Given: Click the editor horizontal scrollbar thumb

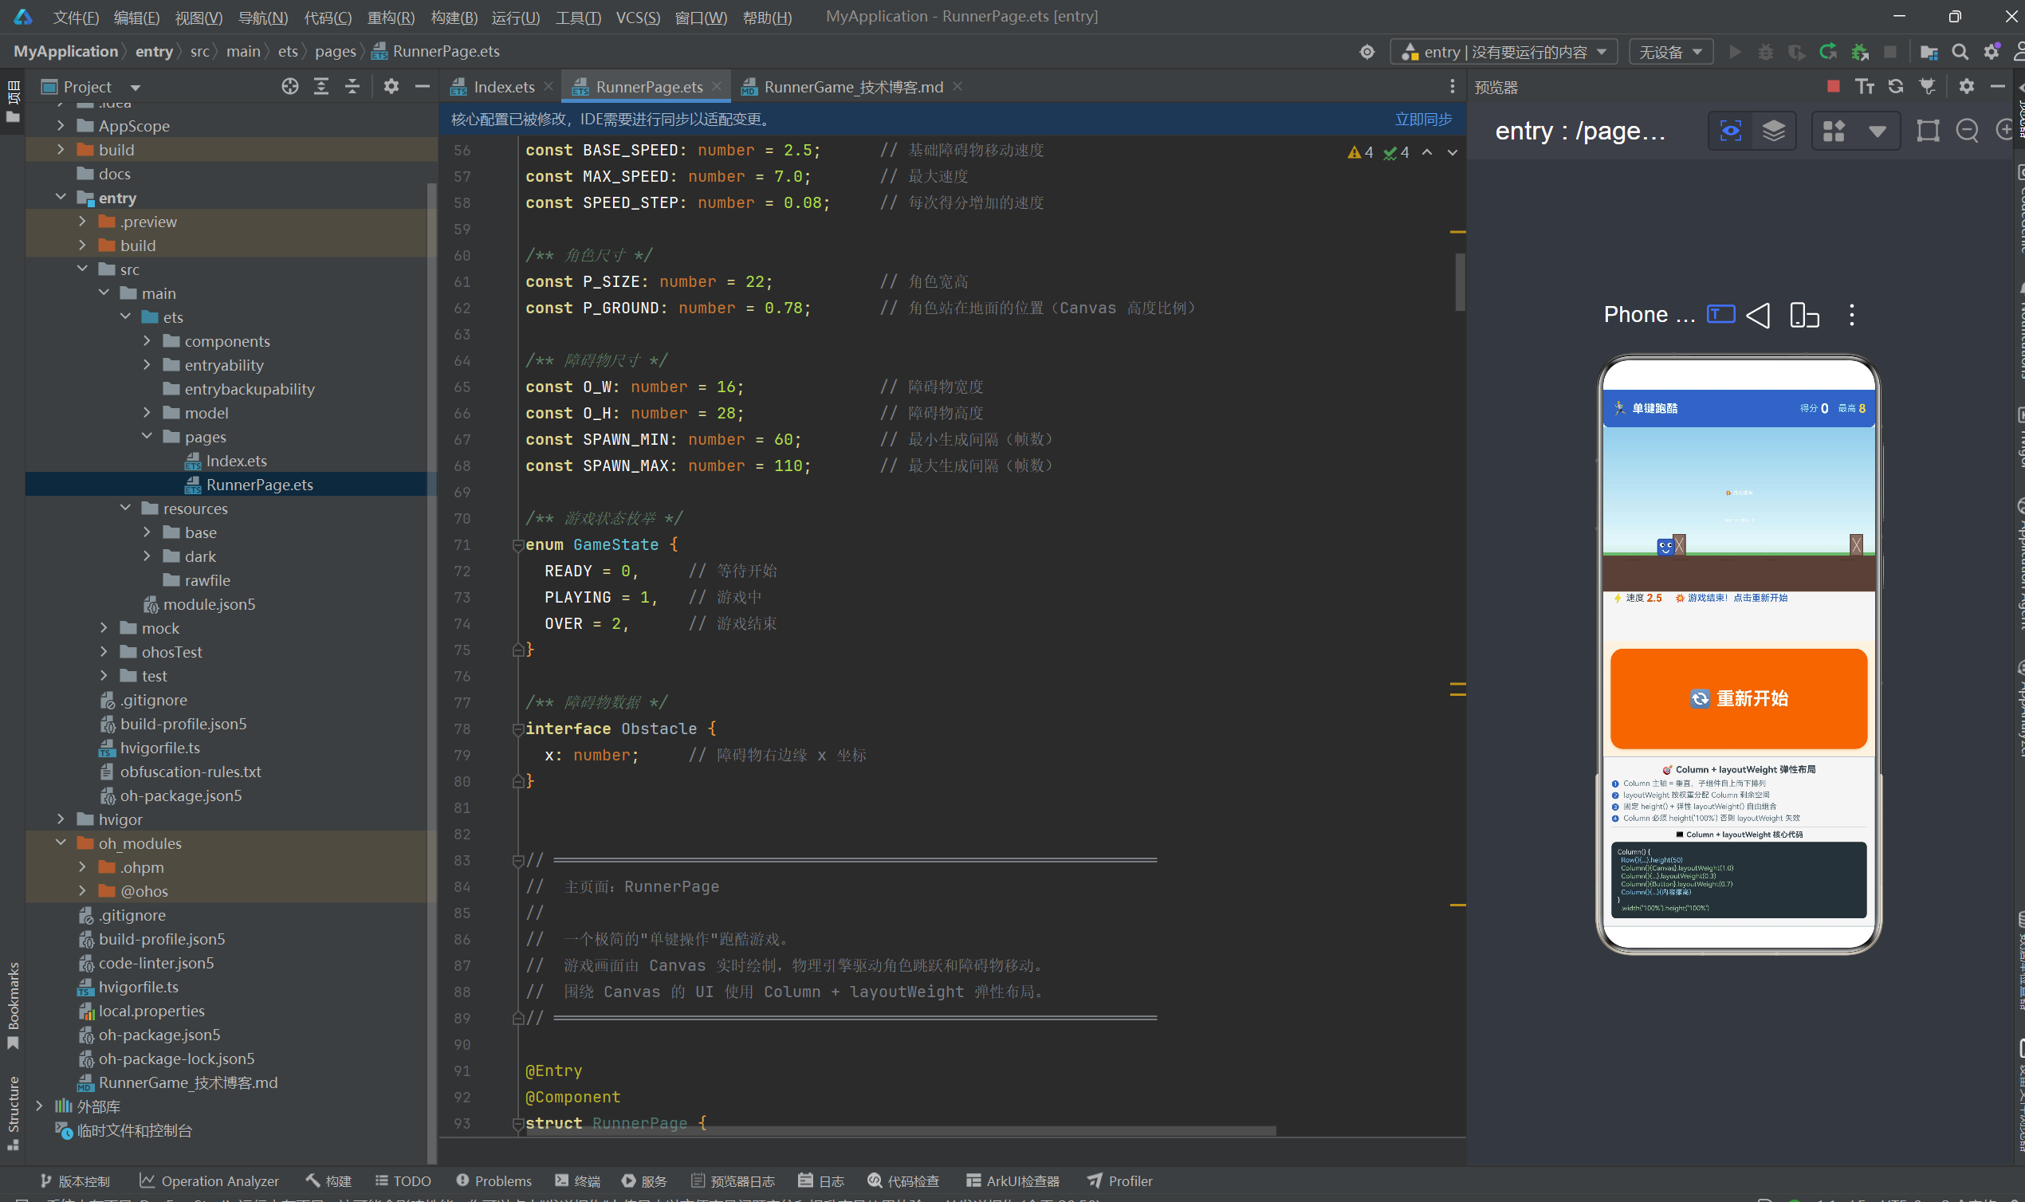Looking at the screenshot, I should coord(901,1131).
